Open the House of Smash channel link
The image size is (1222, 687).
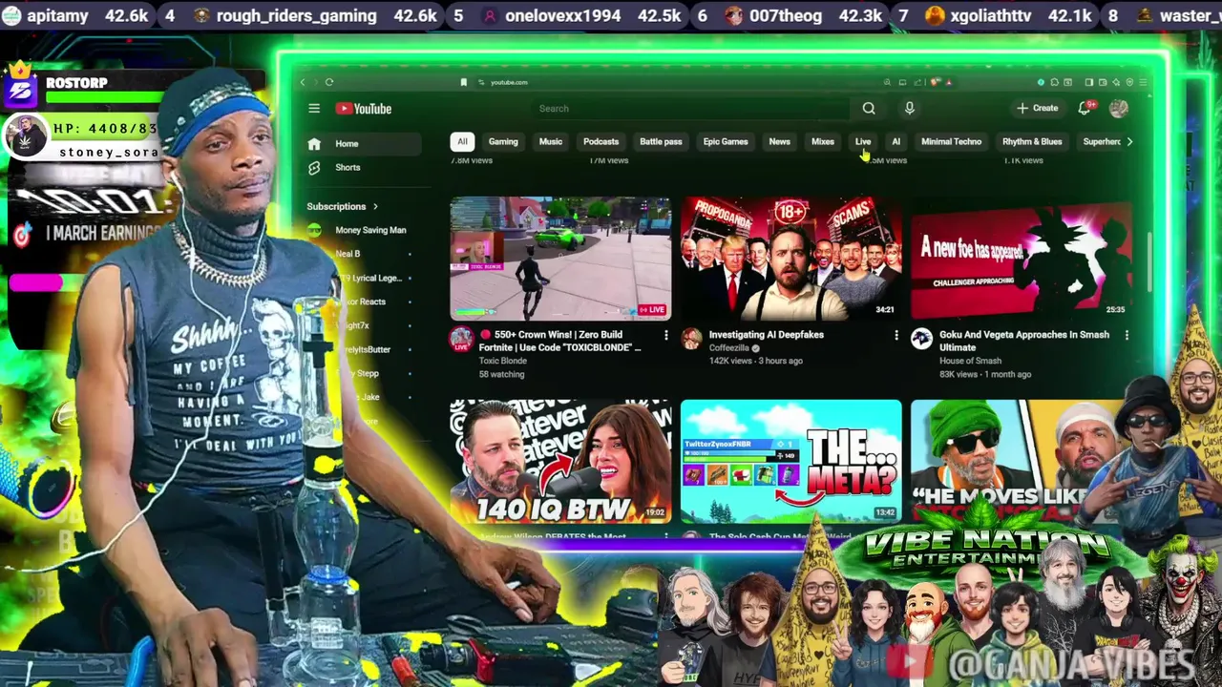971,362
